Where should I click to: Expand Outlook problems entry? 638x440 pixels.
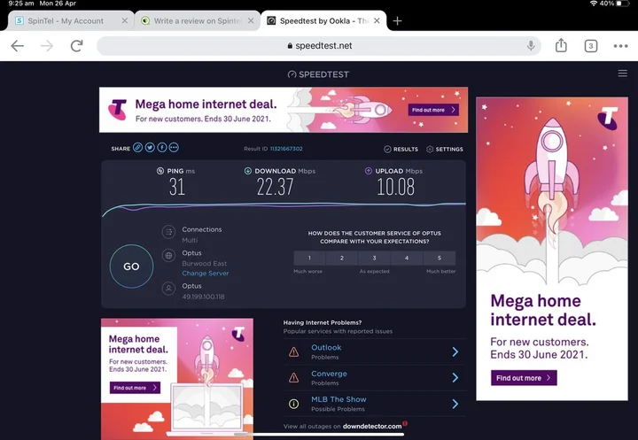point(374,351)
